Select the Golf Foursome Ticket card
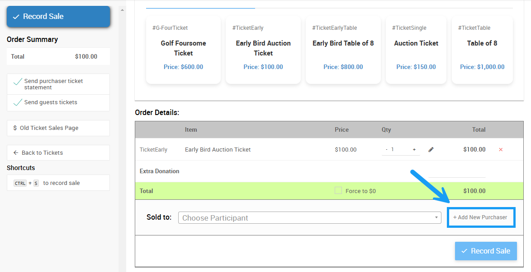 [x=183, y=50]
